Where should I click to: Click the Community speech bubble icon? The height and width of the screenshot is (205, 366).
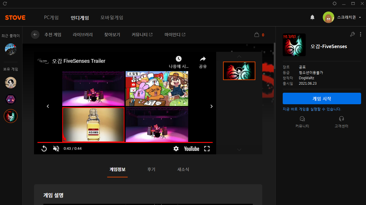(x=302, y=119)
